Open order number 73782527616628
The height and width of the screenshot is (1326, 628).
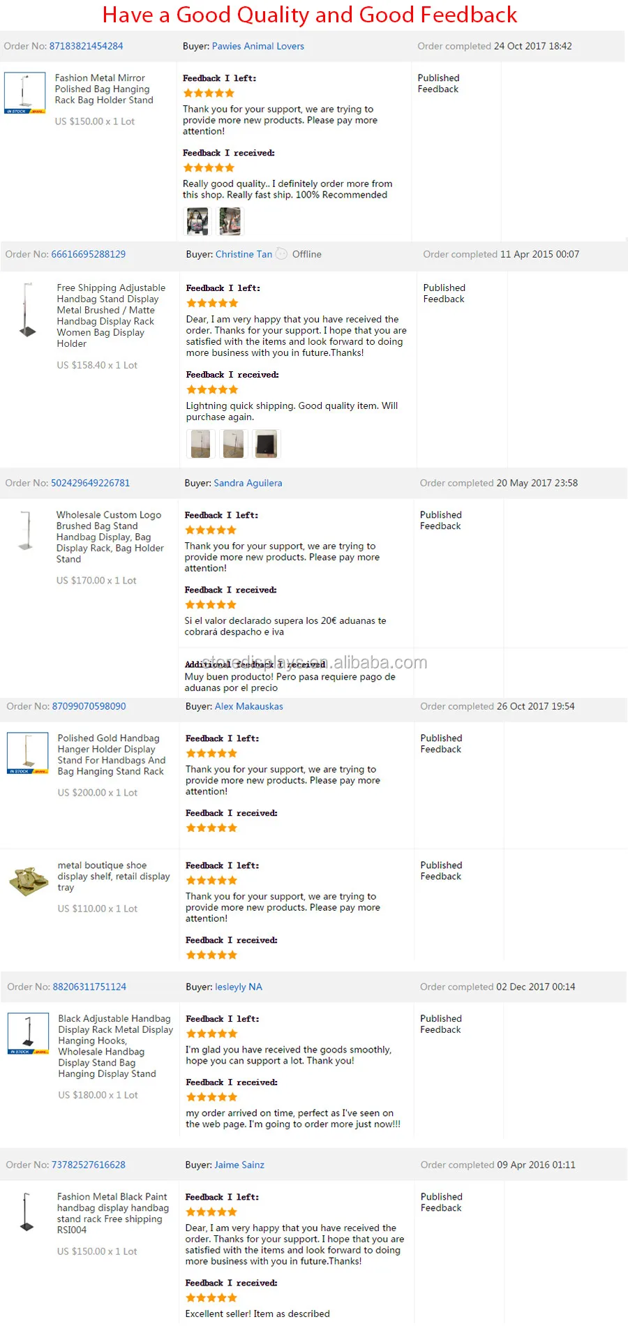click(89, 1165)
